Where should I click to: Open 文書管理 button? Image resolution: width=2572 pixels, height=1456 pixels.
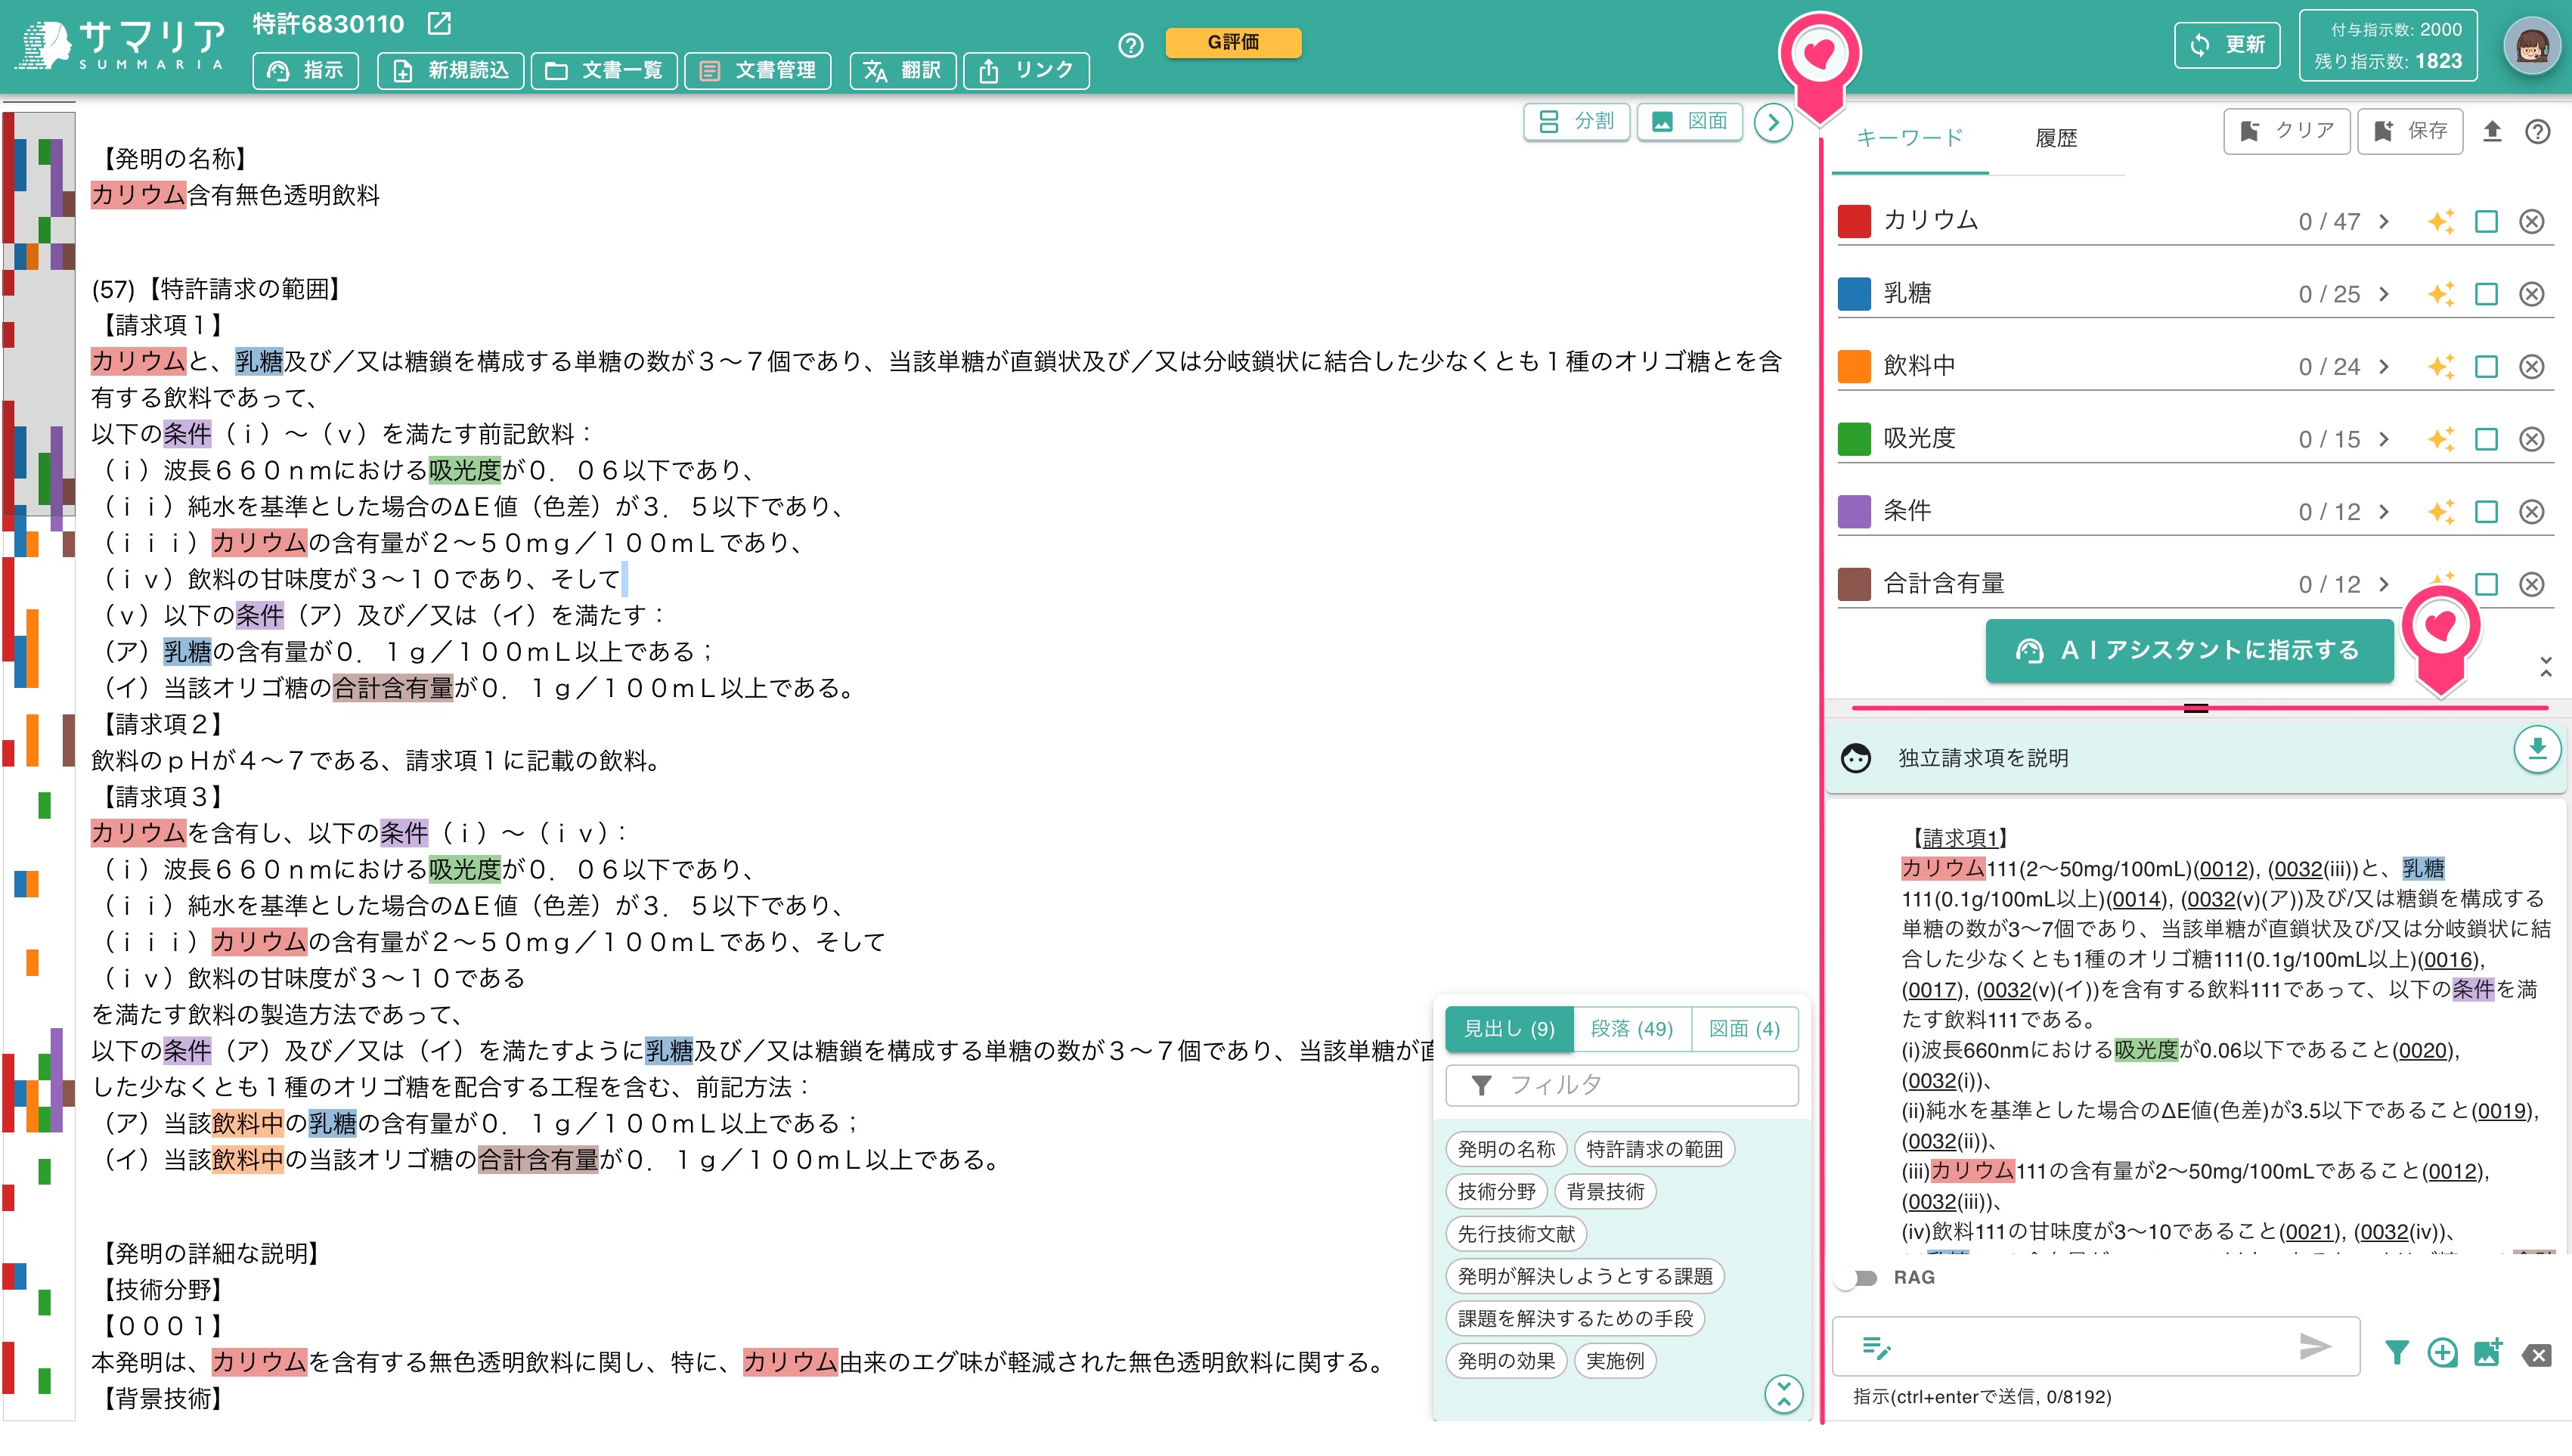[x=758, y=71]
